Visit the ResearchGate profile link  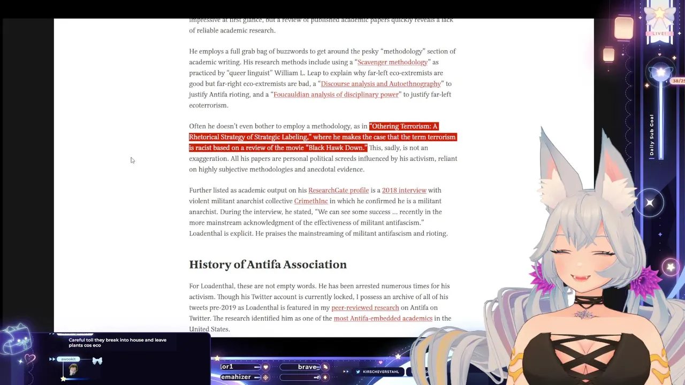pyautogui.click(x=338, y=190)
